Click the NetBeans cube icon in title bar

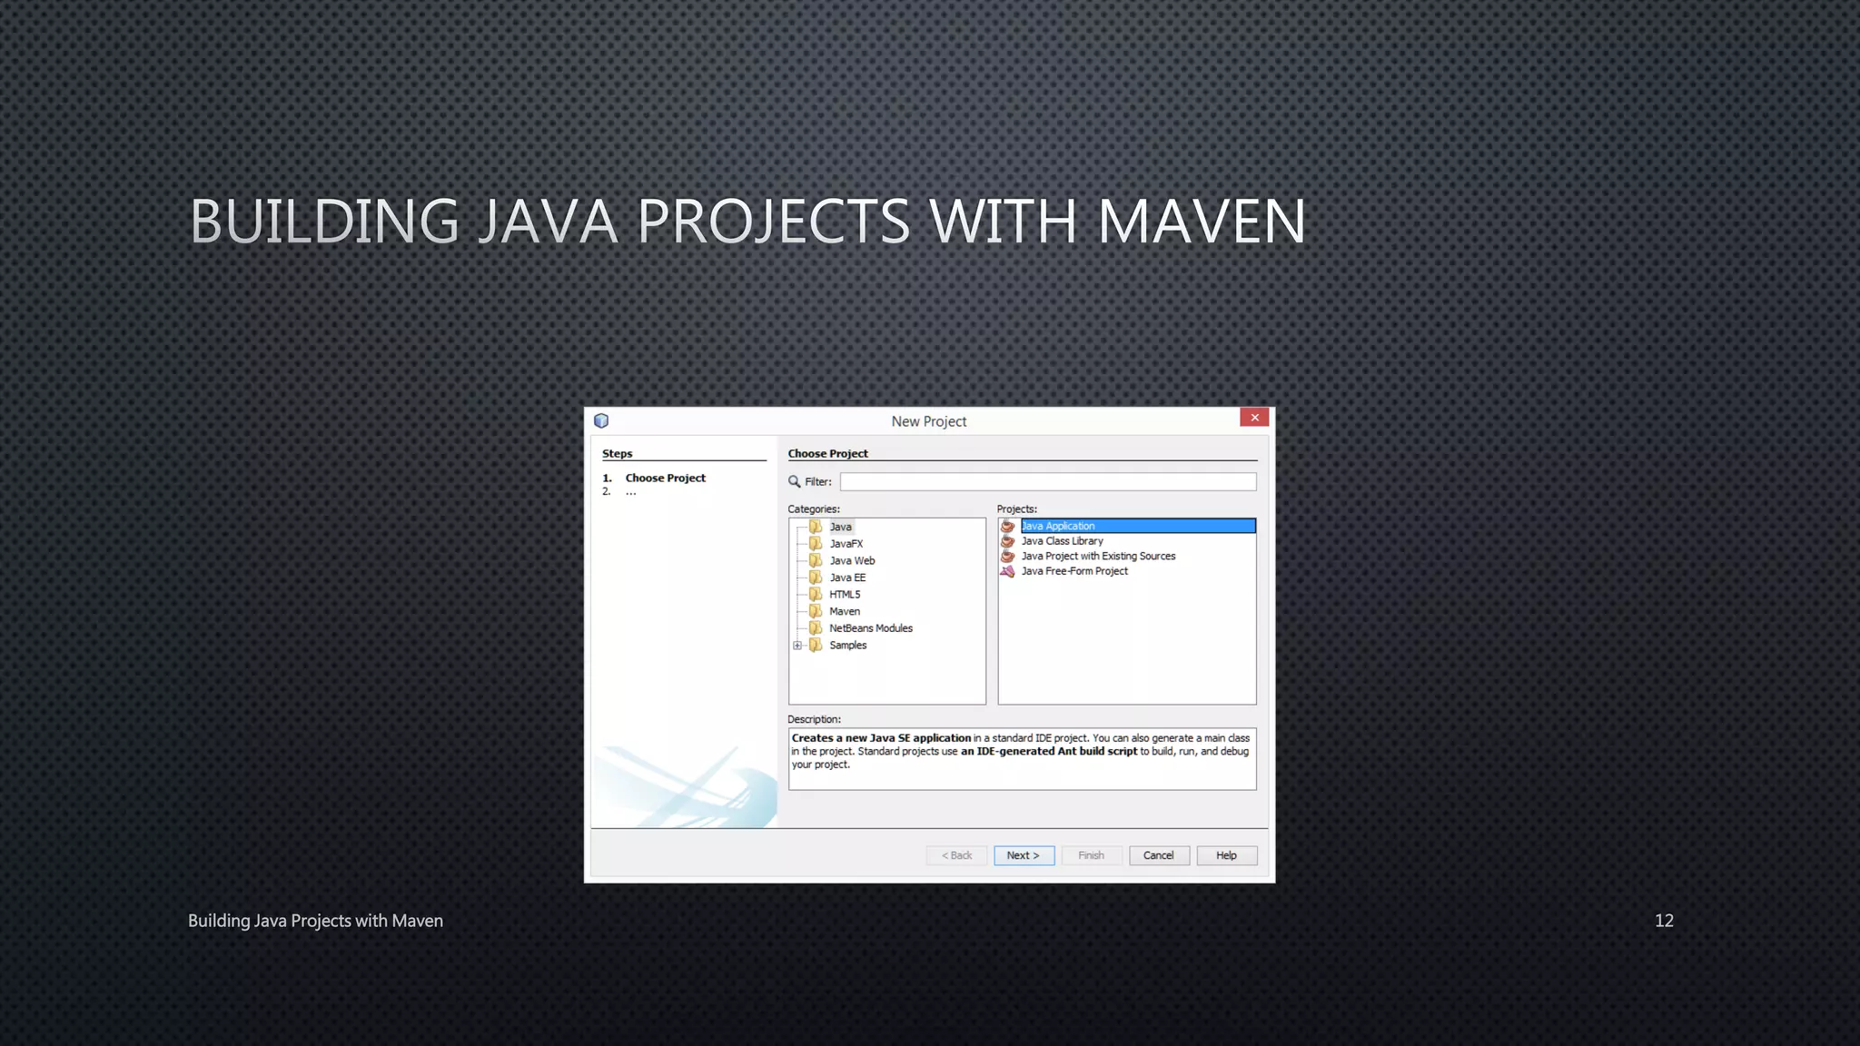[601, 420]
